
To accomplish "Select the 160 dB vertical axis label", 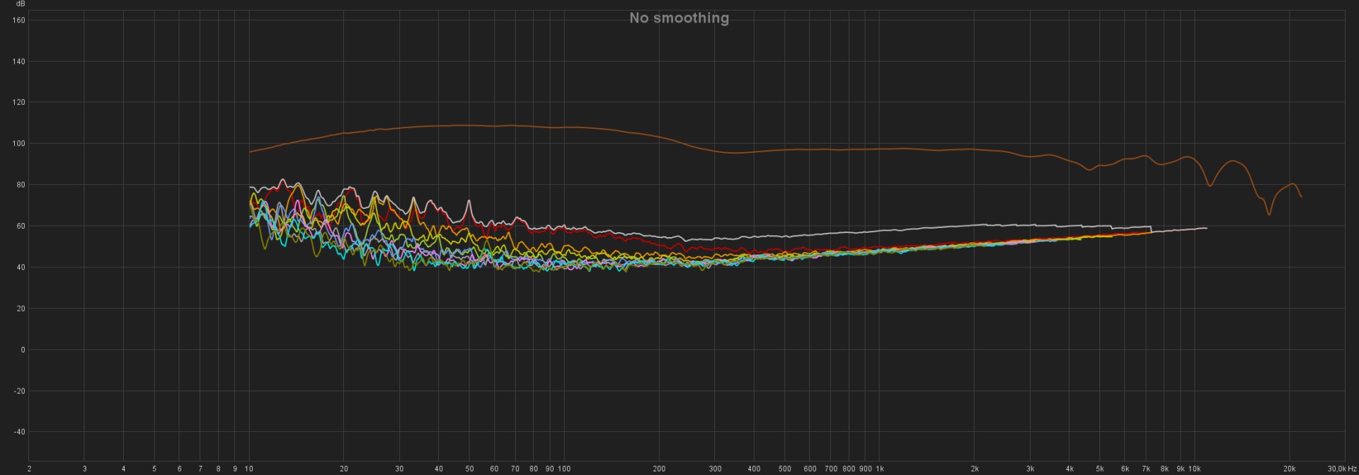I will (x=18, y=21).
